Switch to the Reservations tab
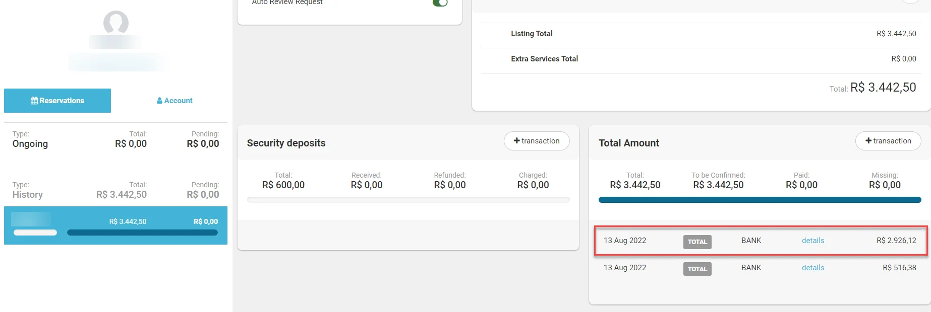The height and width of the screenshot is (312, 931). coord(57,101)
